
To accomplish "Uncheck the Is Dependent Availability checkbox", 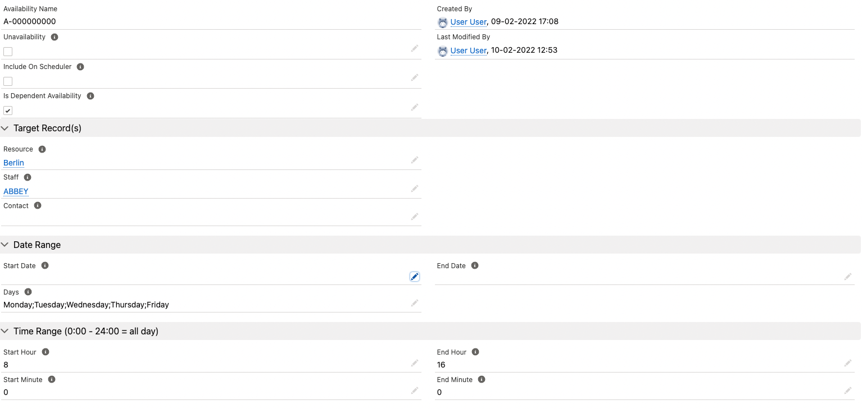I will click(x=8, y=111).
